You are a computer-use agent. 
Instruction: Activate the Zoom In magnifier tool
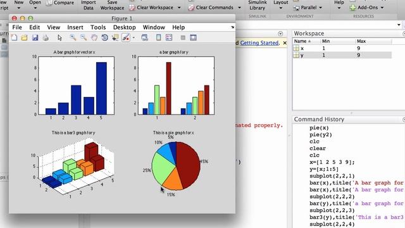click(x=73, y=38)
